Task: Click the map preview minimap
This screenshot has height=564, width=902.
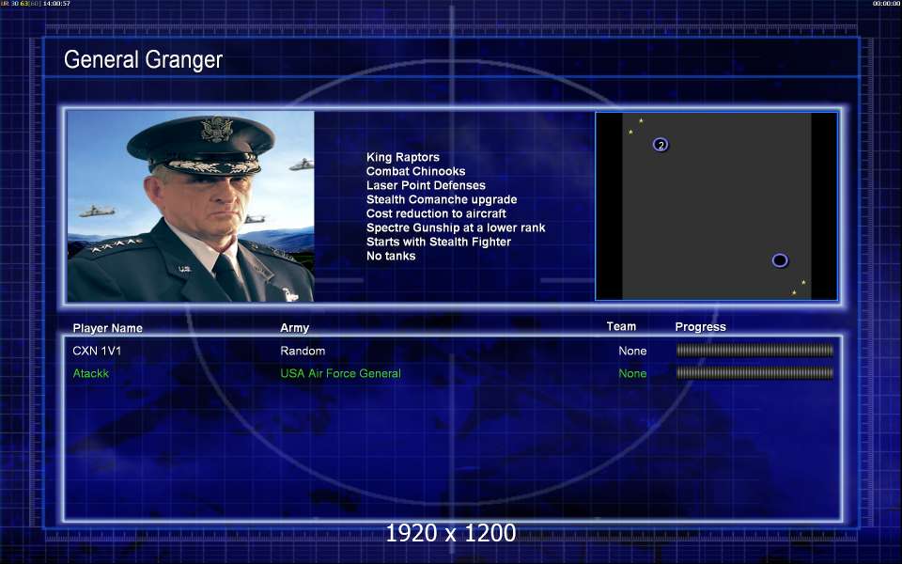Action: 716,206
